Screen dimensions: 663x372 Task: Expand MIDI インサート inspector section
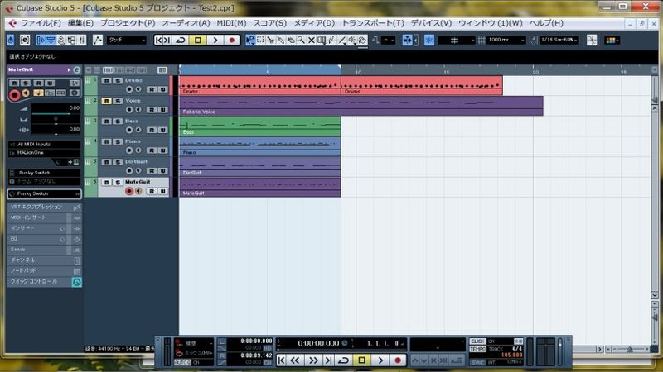(x=45, y=217)
